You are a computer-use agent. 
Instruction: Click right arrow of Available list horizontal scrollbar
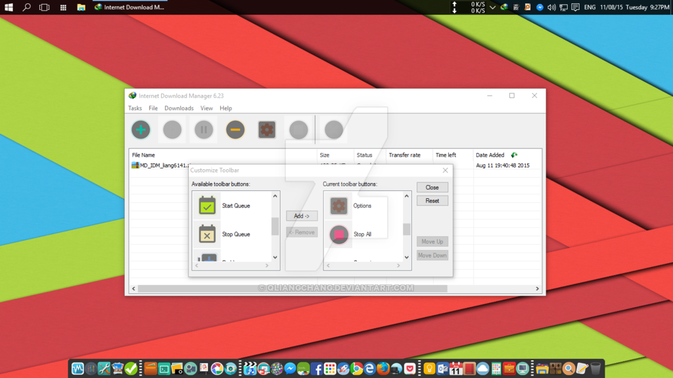pos(267,266)
